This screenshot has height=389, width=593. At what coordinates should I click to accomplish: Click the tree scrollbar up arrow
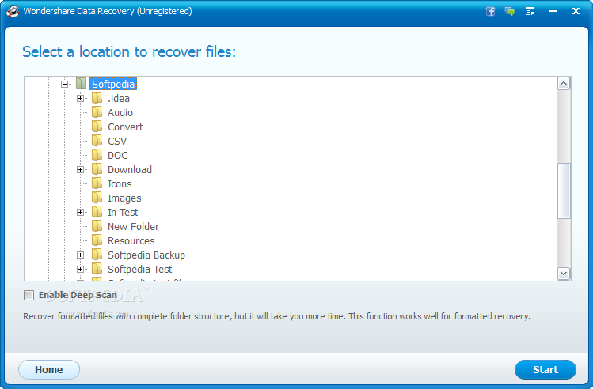(564, 83)
